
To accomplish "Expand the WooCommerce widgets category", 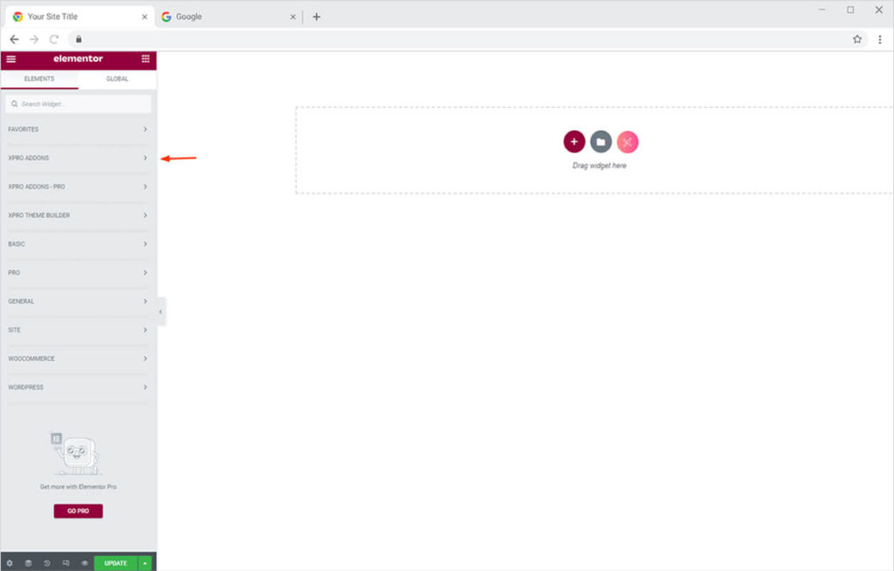I will click(78, 358).
